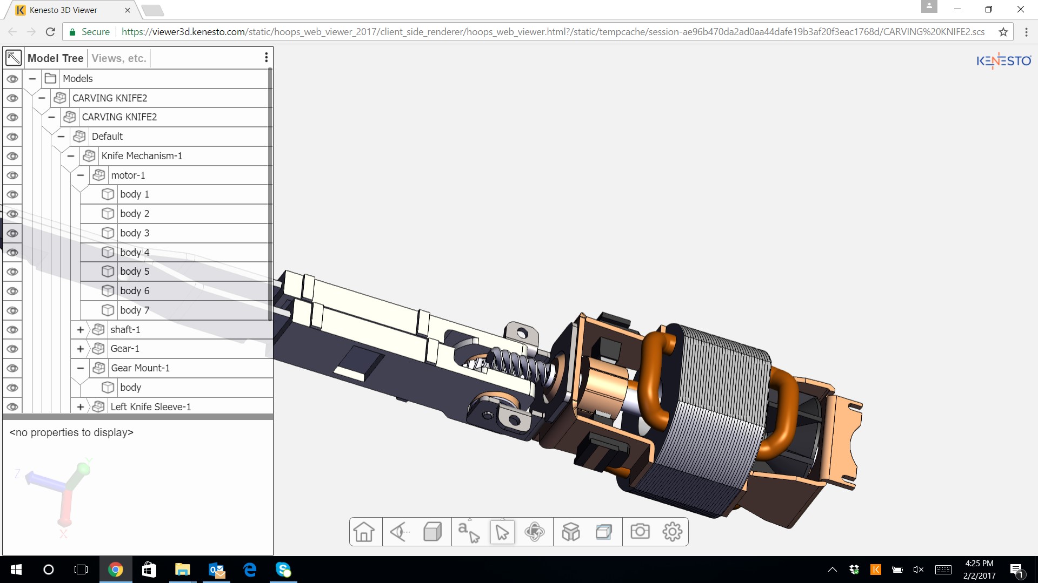Open the cutting plane tool
This screenshot has height=583, width=1038.
[603, 532]
